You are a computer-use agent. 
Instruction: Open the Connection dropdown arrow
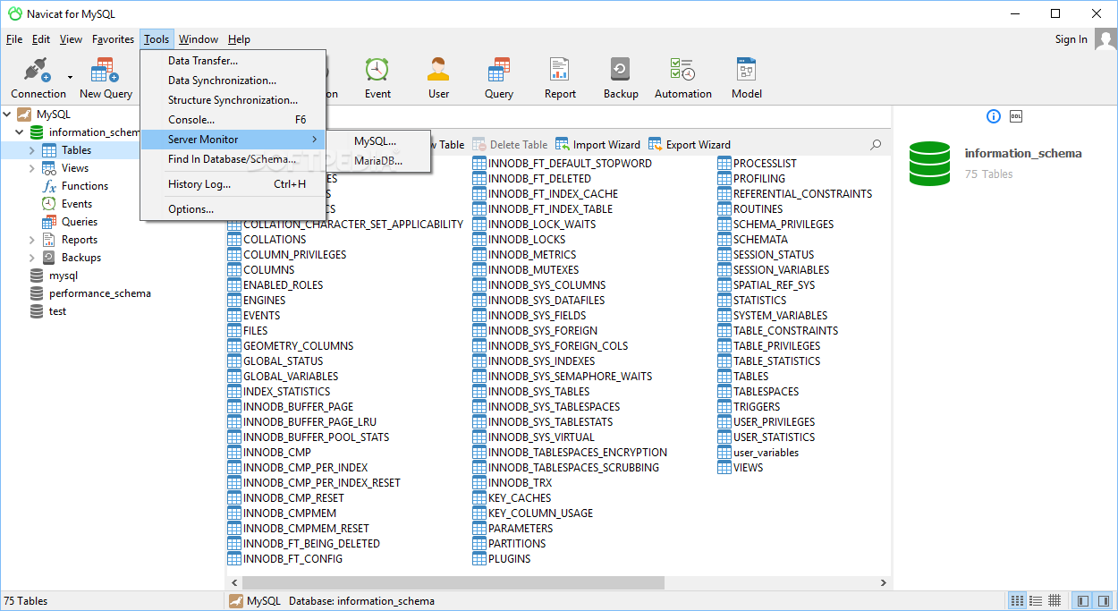point(70,78)
